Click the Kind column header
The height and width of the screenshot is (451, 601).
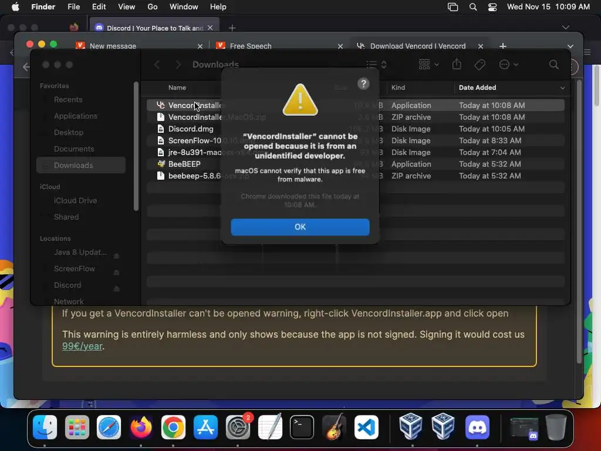[x=398, y=87]
